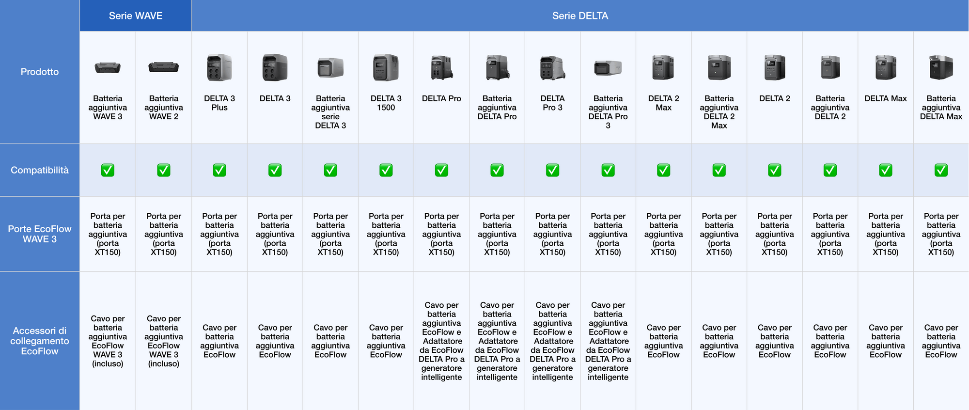Click the Batteria aggiuntiva DELTA Max product name

pos(941,108)
